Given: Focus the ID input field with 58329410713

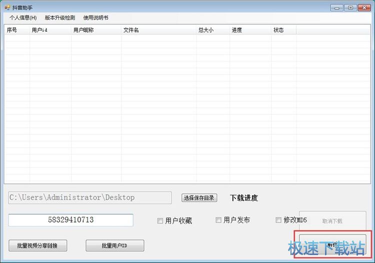Looking at the screenshot, I should 71,220.
